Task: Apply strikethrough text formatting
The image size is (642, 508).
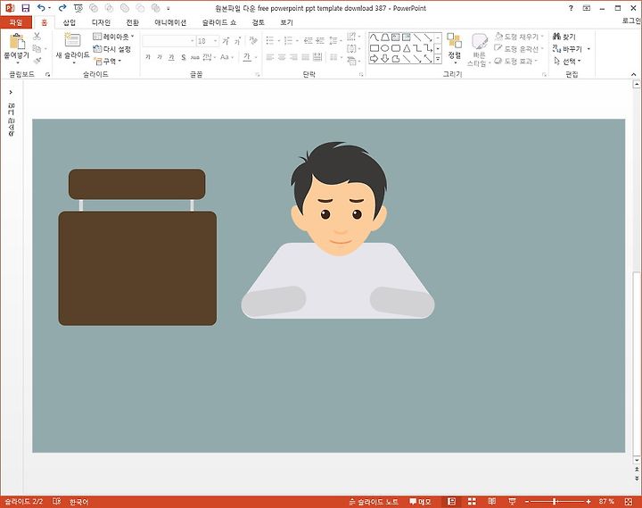Action: click(x=195, y=57)
